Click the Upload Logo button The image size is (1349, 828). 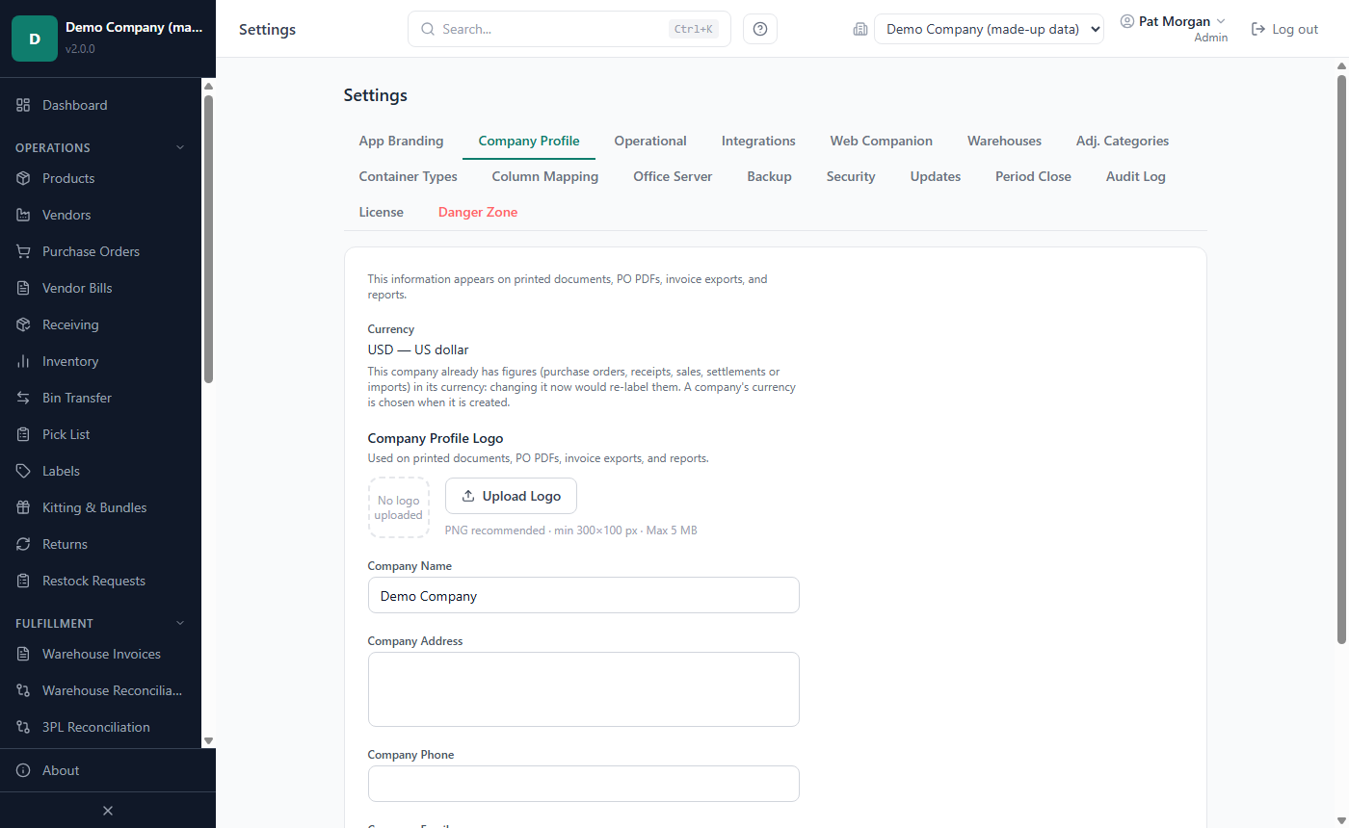pos(511,496)
